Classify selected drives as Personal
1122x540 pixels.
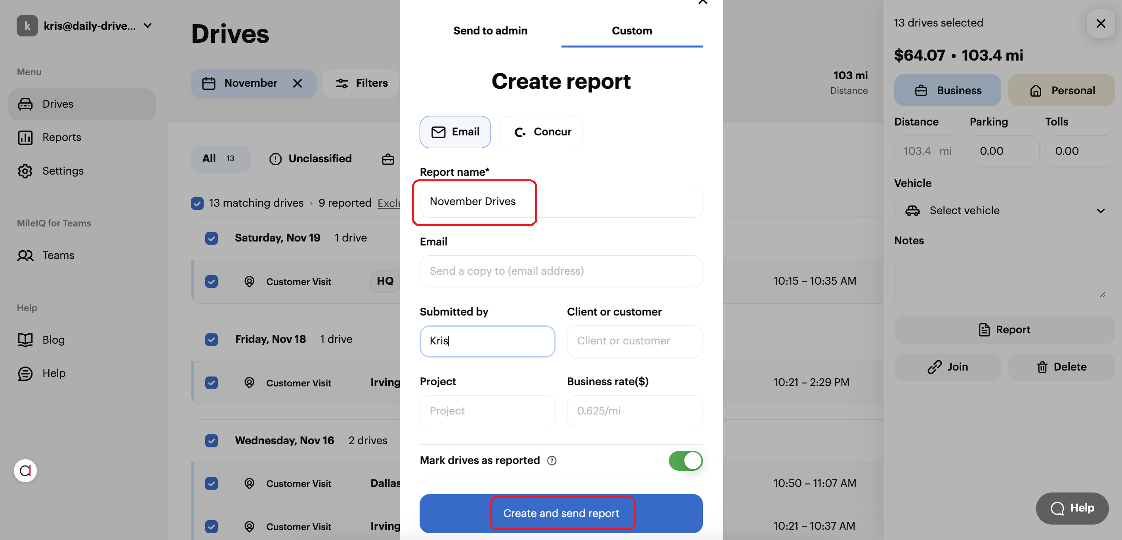pos(1061,90)
